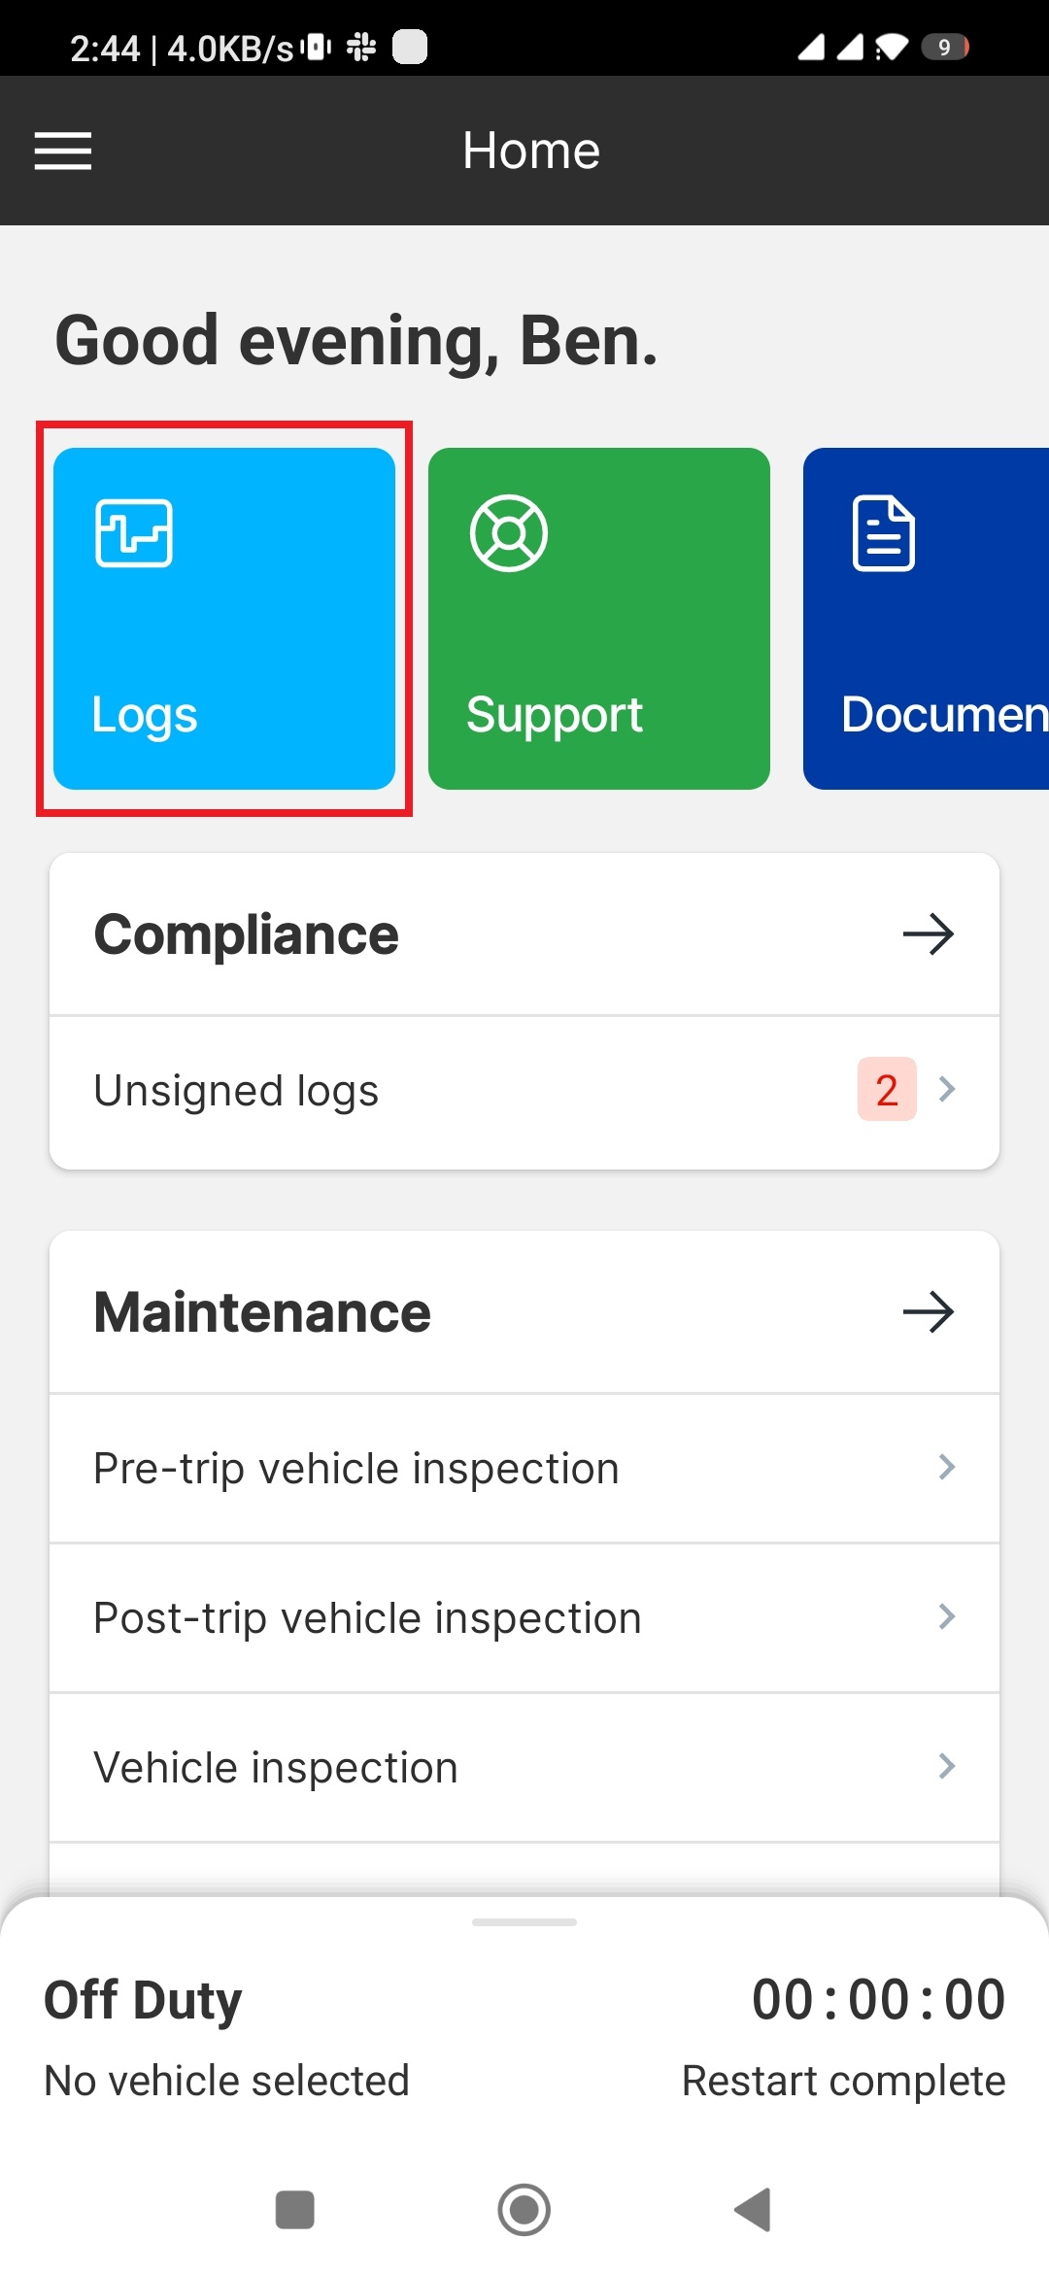Screen dimensions: 1049x2273
Task: Expand the Vehicle inspection row
Action: [x=946, y=1767]
